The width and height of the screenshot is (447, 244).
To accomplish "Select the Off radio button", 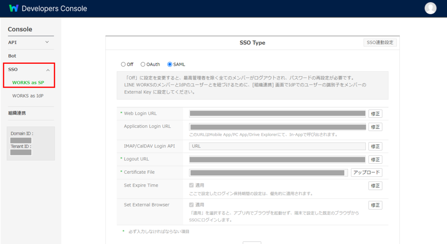I will point(124,65).
